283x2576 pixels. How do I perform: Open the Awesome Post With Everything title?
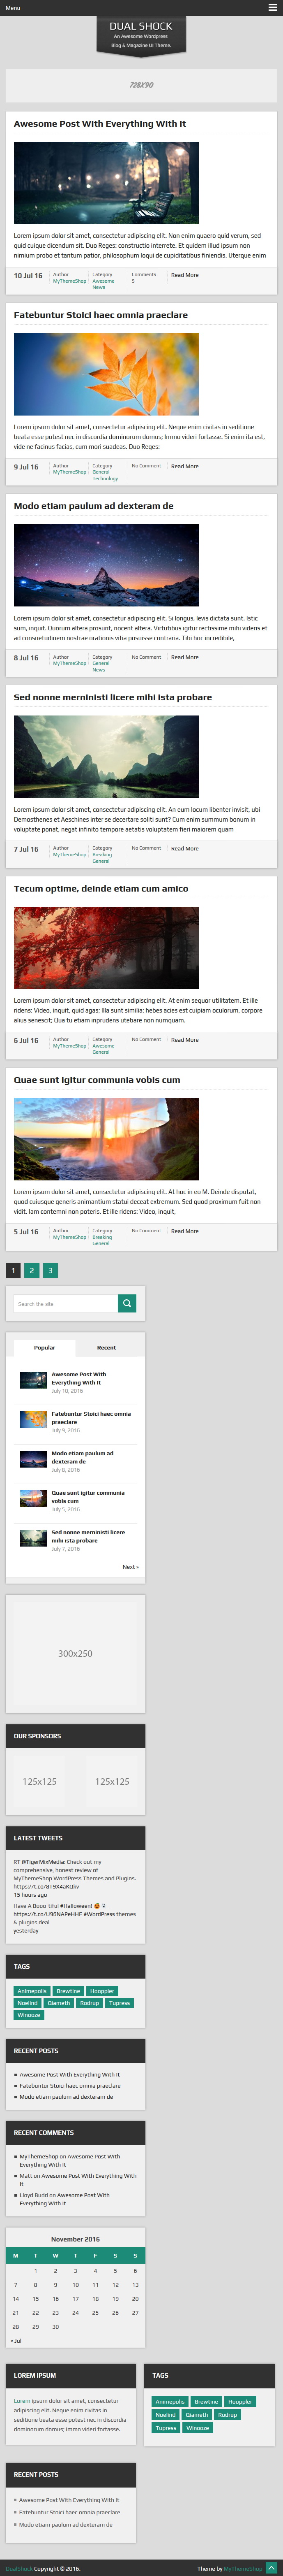pos(100,124)
